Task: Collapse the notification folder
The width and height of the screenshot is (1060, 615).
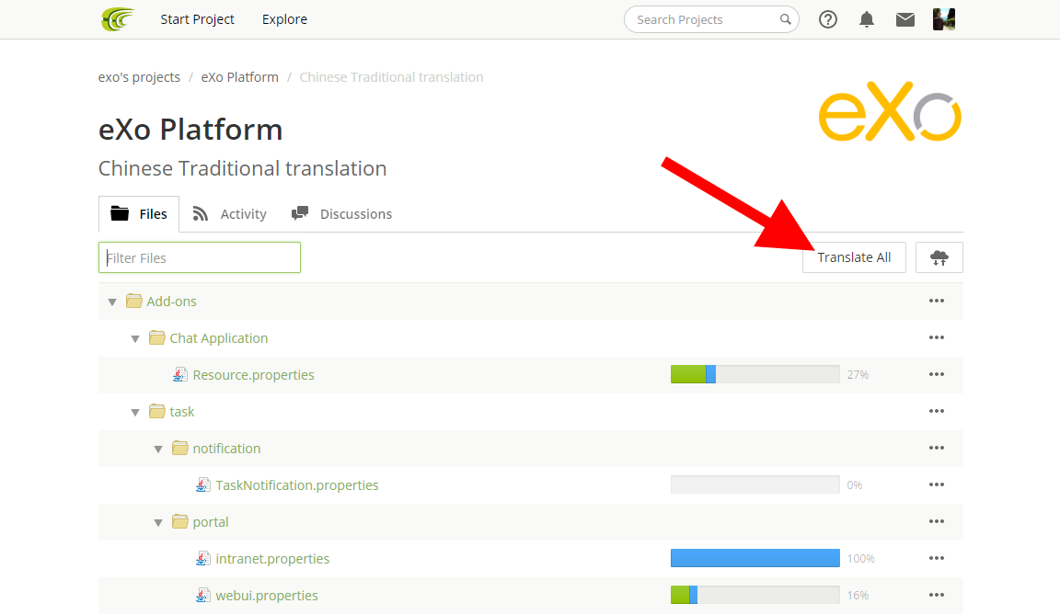Action: coord(158,449)
